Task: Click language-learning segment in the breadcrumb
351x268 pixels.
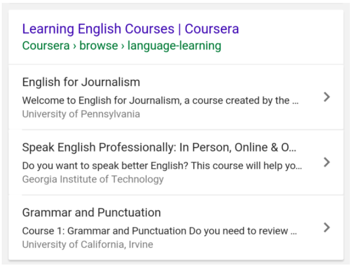Action: (x=175, y=46)
